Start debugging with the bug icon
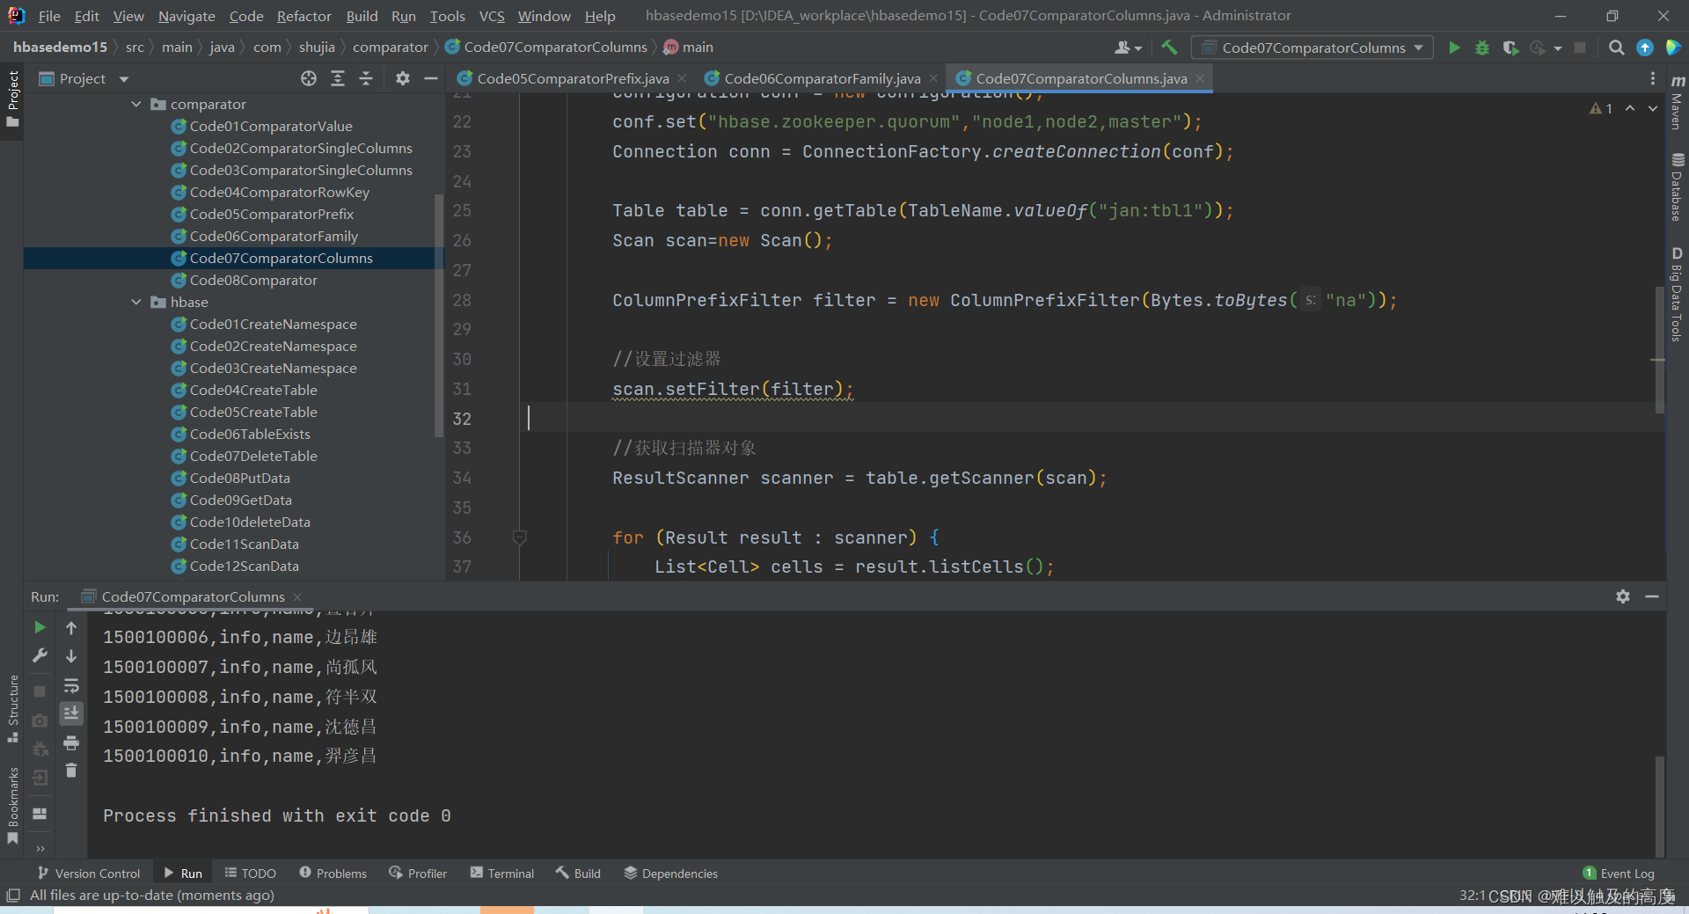Viewport: 1689px width, 914px height. pyautogui.click(x=1482, y=48)
